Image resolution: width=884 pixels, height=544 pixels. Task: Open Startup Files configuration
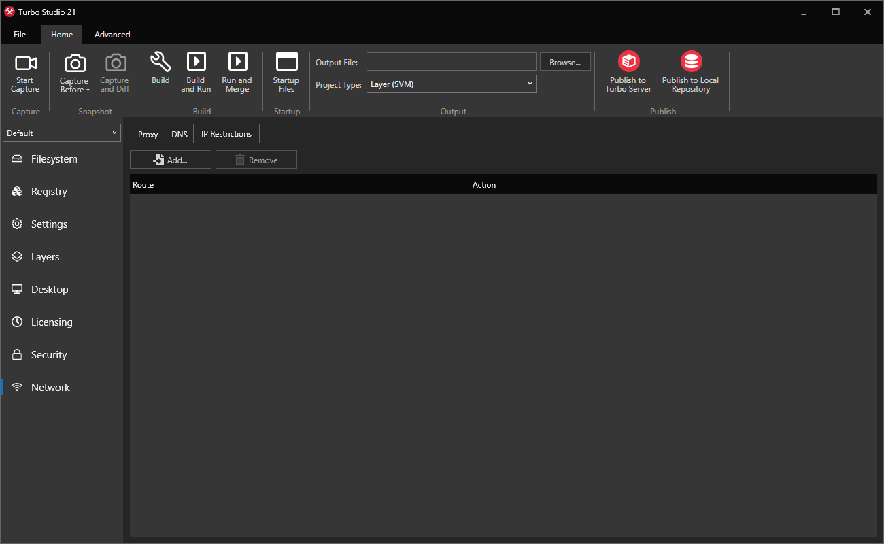286,71
